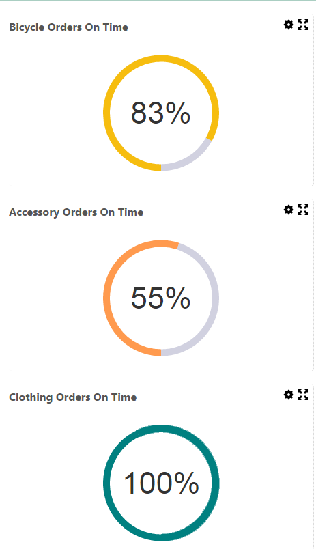Image resolution: width=316 pixels, height=549 pixels.
Task: Expand Clothing Orders On Time widget fullscreen
Action: [303, 395]
